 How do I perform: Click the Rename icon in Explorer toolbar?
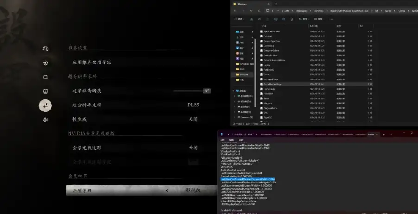click(276, 19)
